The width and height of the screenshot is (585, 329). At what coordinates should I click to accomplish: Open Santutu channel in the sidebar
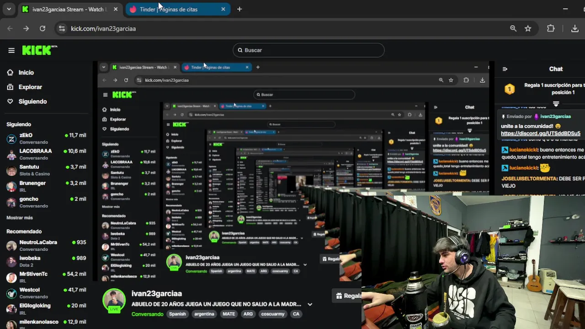[x=46, y=170]
